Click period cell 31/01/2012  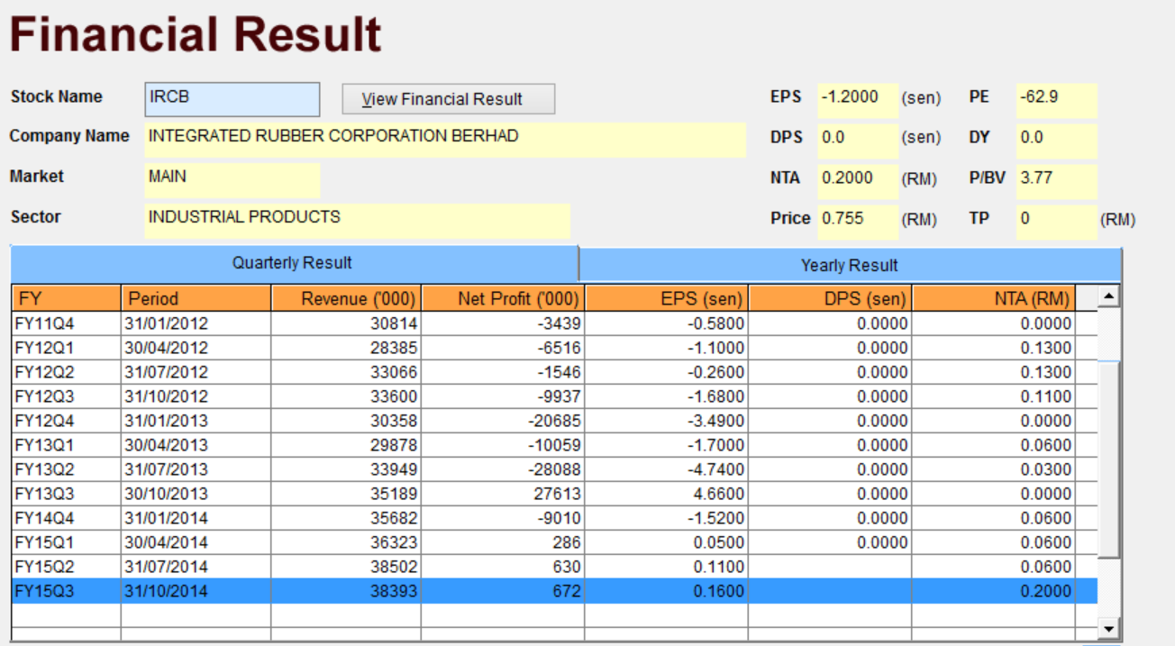pyautogui.click(x=196, y=323)
